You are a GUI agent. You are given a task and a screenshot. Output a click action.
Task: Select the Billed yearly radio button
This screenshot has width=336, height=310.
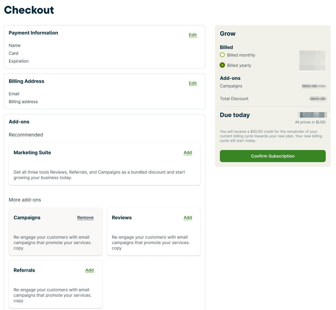point(223,65)
